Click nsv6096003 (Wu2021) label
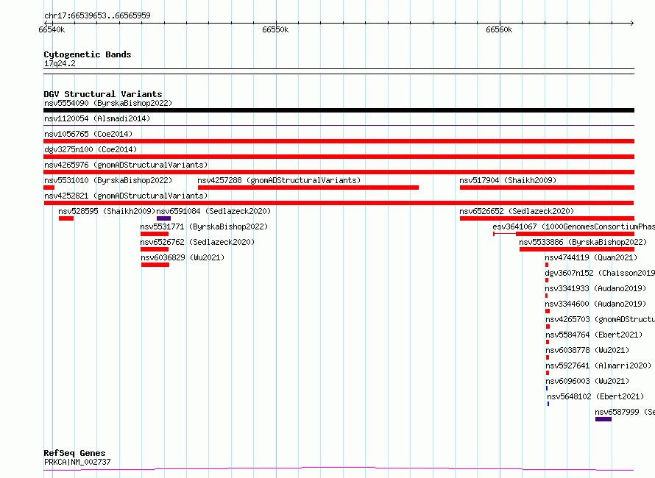 click(587, 381)
